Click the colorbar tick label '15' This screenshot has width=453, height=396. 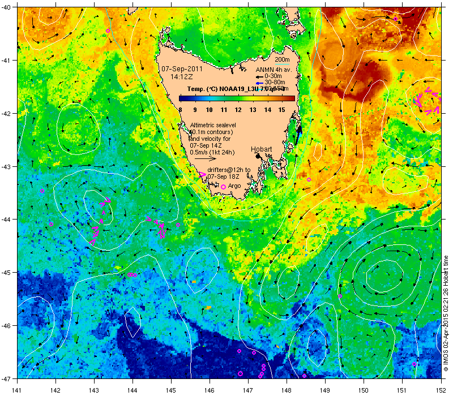tap(281, 110)
